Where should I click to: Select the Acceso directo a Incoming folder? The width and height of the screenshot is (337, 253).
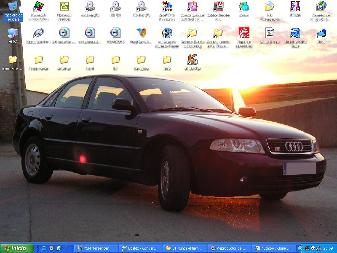pyautogui.click(x=193, y=38)
